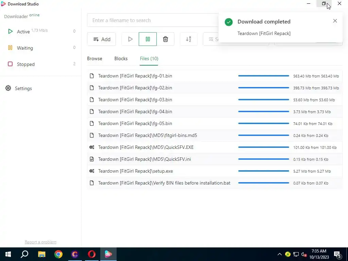Delete selected download with trash icon
The width and height of the screenshot is (348, 261).
[166, 39]
